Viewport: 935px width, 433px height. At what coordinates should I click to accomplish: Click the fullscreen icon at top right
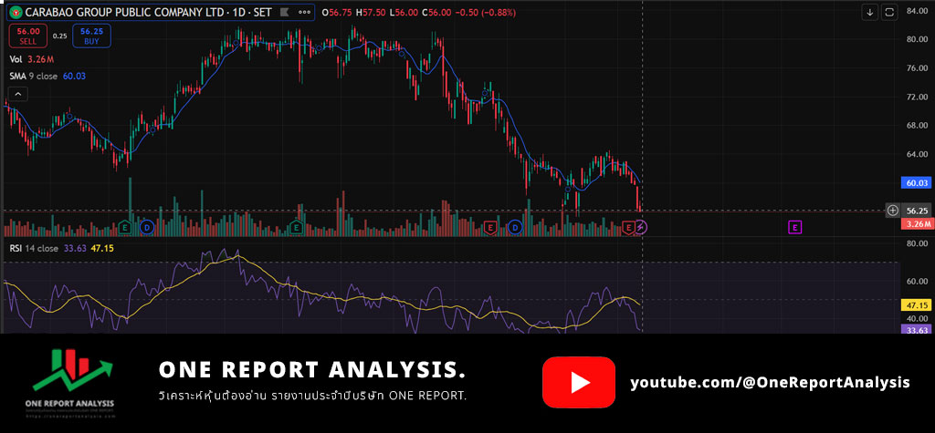click(890, 12)
